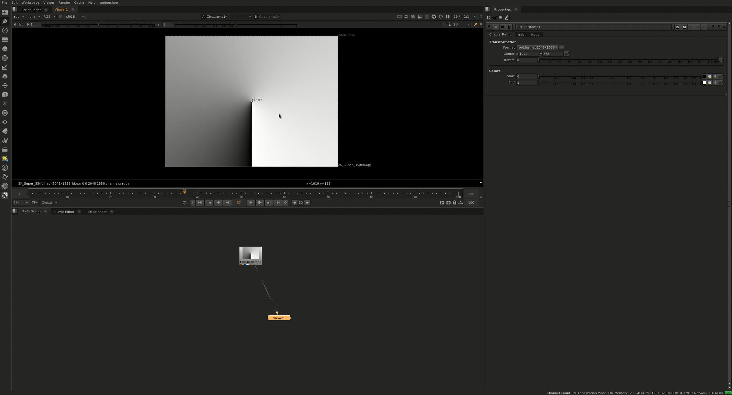Viewport: 732px width, 395px height.
Task: Toggle the viewer clipping warning stripes icon
Action: [x=413, y=17]
